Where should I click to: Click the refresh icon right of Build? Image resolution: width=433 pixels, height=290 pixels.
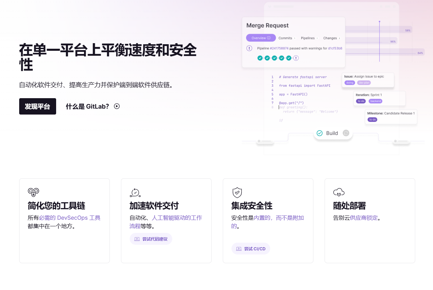click(346, 133)
